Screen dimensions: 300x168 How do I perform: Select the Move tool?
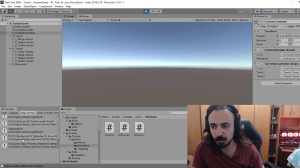[x=11, y=11]
